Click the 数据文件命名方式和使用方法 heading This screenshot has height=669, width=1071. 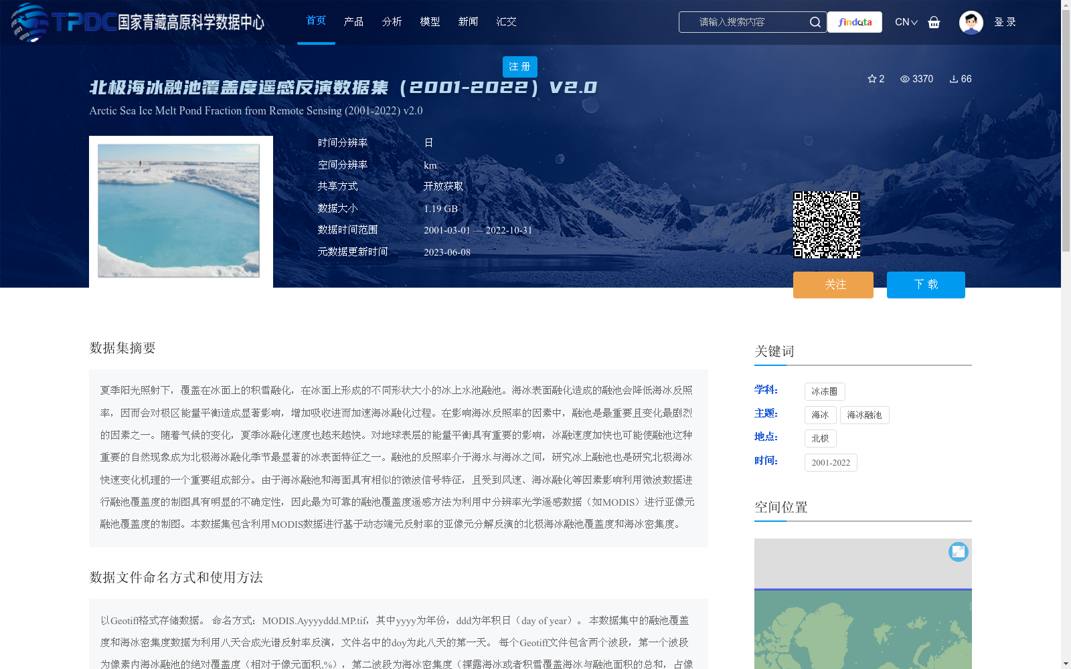click(x=176, y=577)
